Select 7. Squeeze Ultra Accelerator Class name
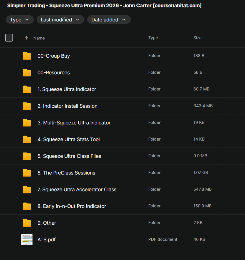245x260 pixels. (x=77, y=190)
